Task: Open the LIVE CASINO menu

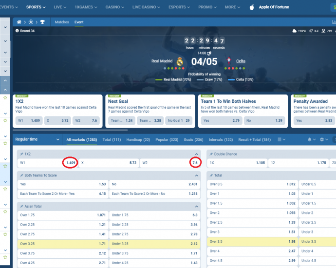Action: [x=146, y=7]
